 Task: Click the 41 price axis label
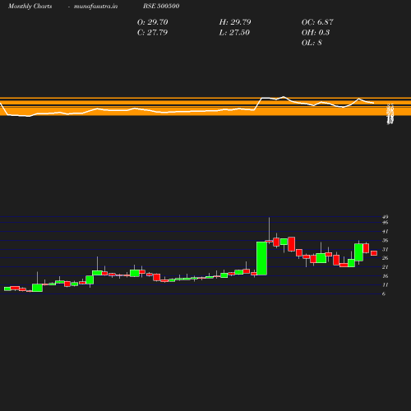pos(386,232)
